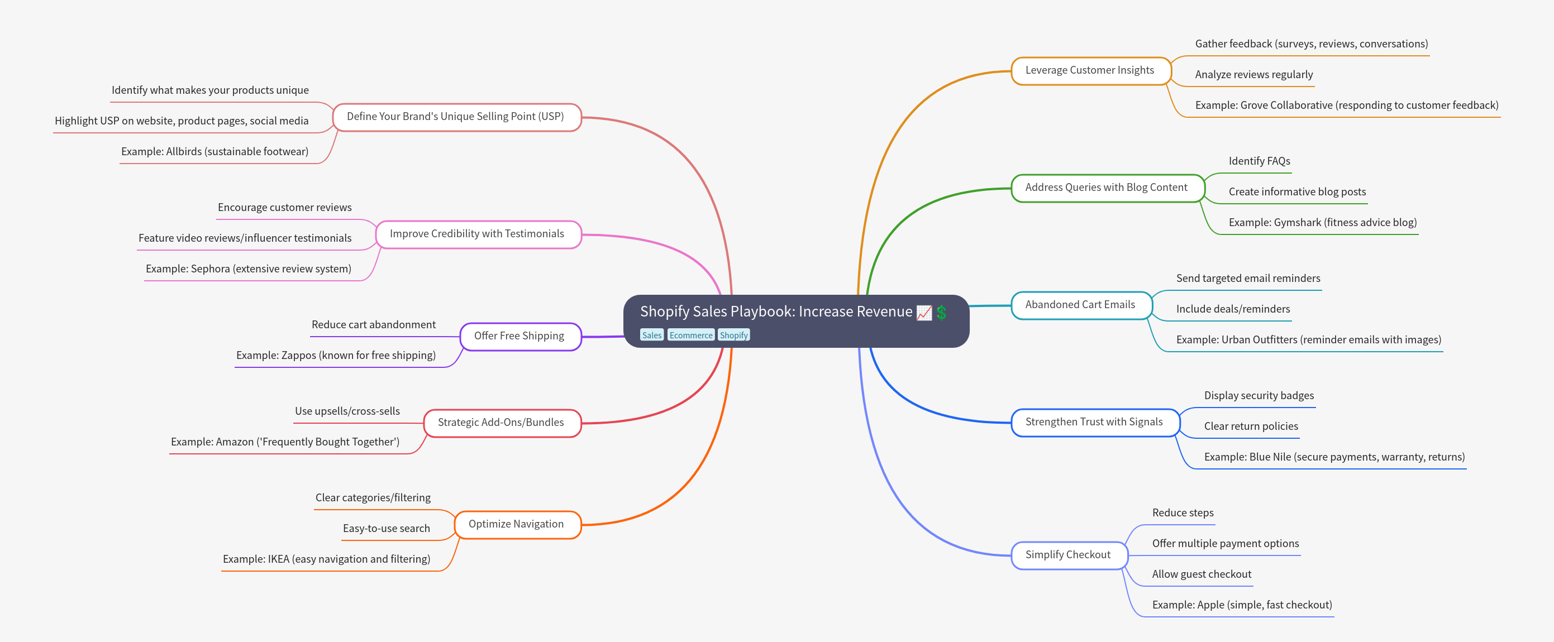The image size is (1554, 642).
Task: Click 'Clear categories/filtering' leaf
Action: tap(373, 498)
